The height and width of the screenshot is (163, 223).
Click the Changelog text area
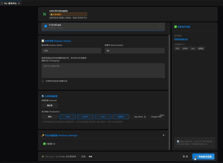point(103,71)
